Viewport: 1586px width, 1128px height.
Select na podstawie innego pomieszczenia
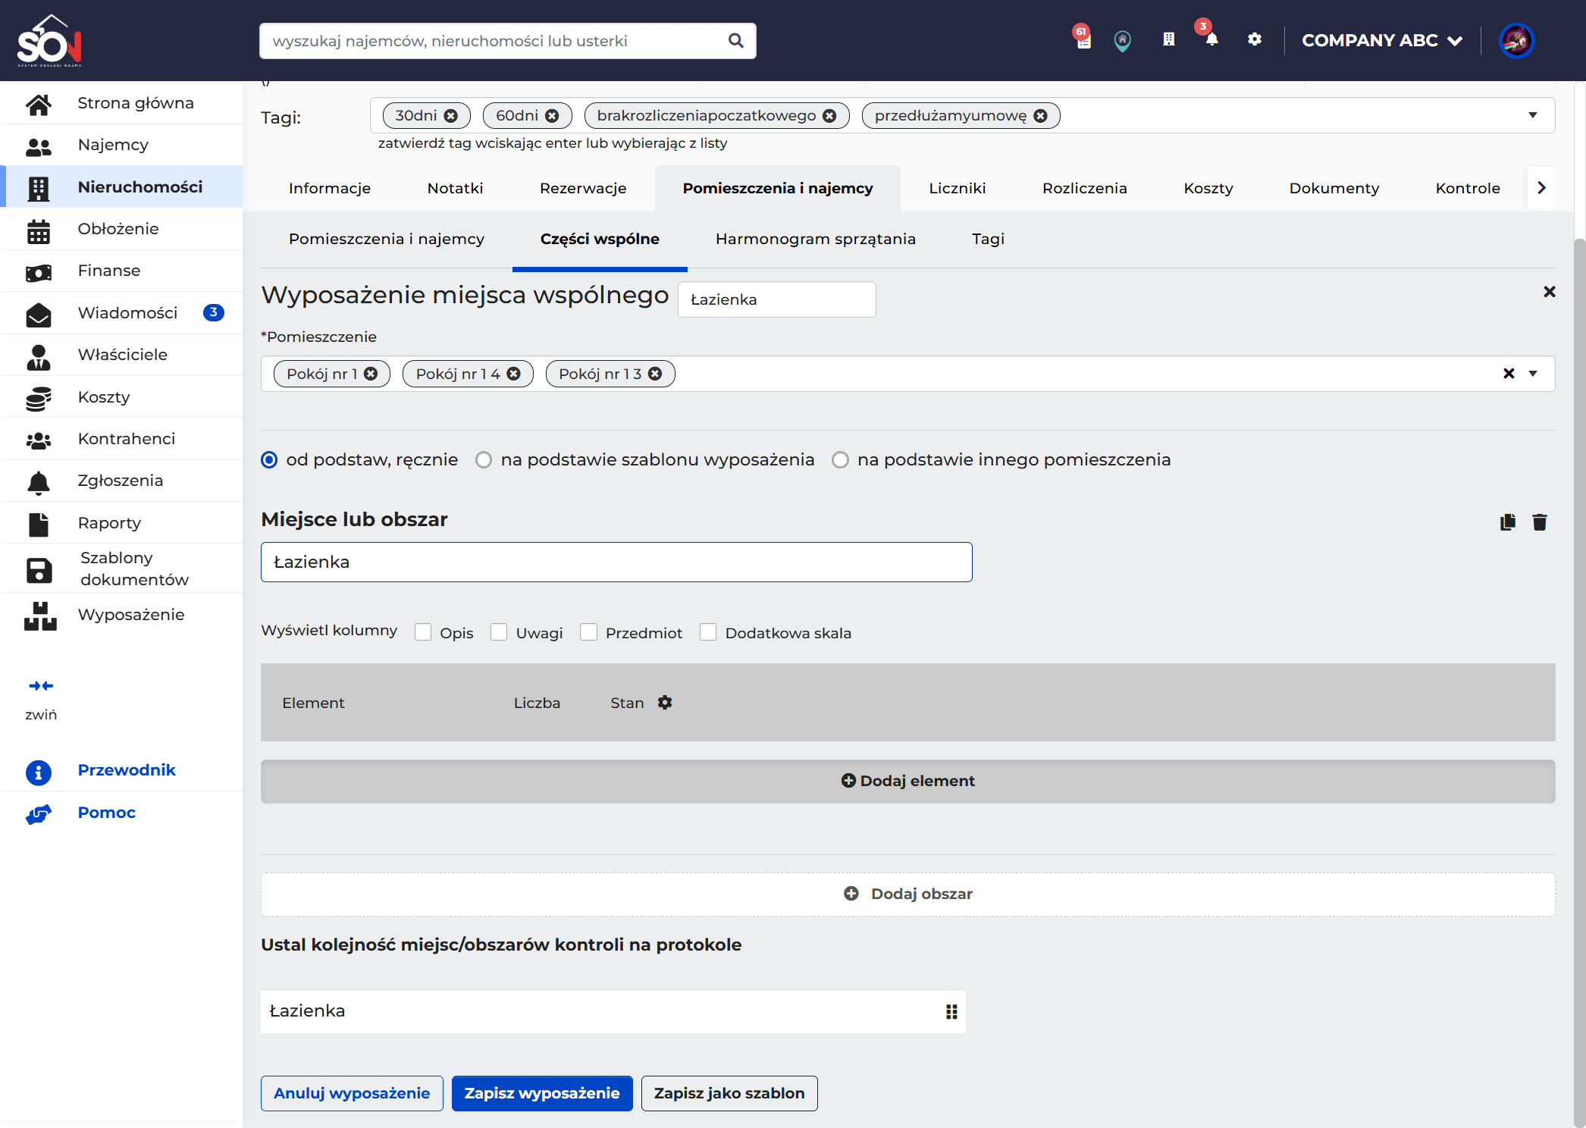[x=840, y=460]
